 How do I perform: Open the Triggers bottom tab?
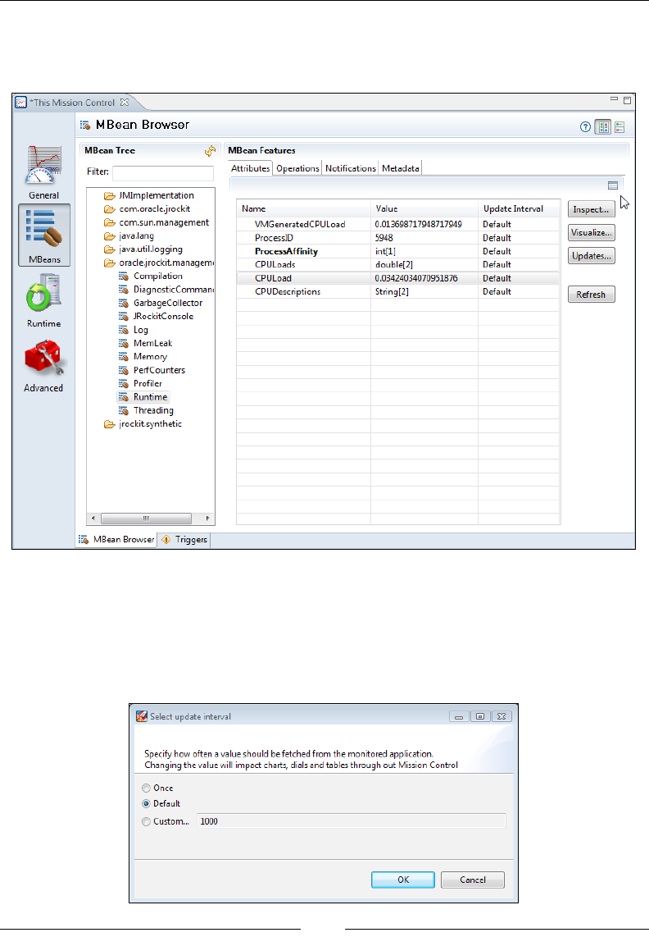[184, 540]
